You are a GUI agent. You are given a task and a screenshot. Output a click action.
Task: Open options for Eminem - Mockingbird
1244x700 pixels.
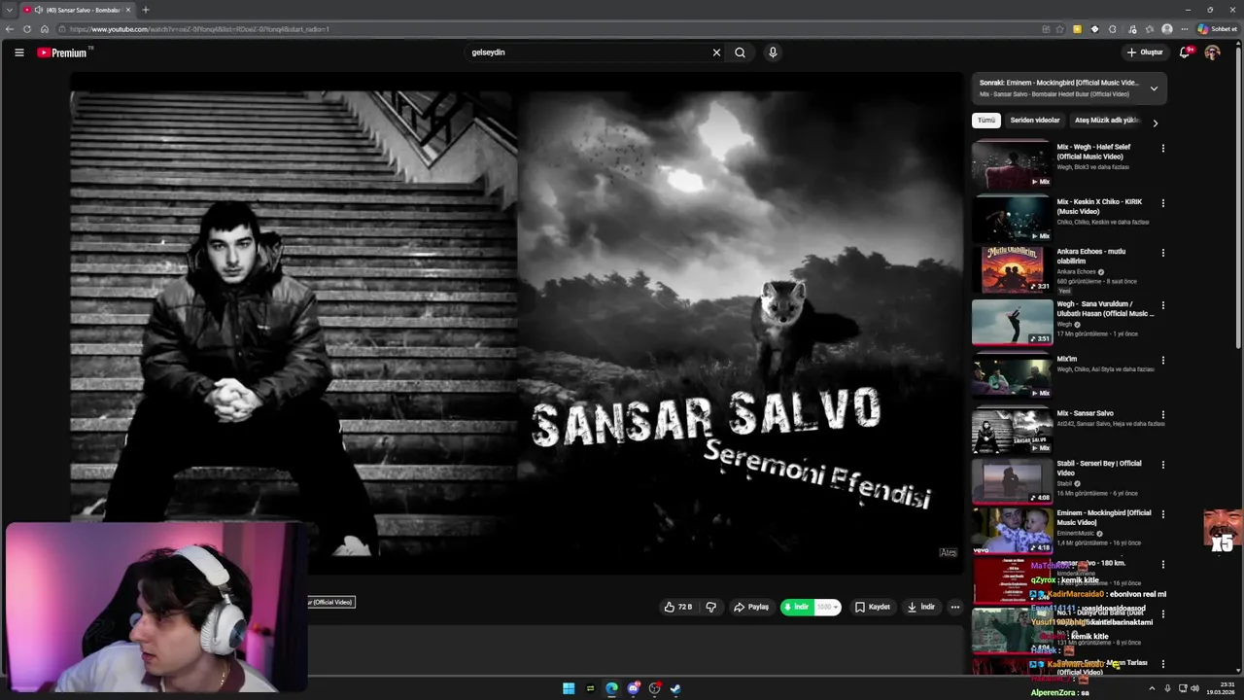(1162, 514)
